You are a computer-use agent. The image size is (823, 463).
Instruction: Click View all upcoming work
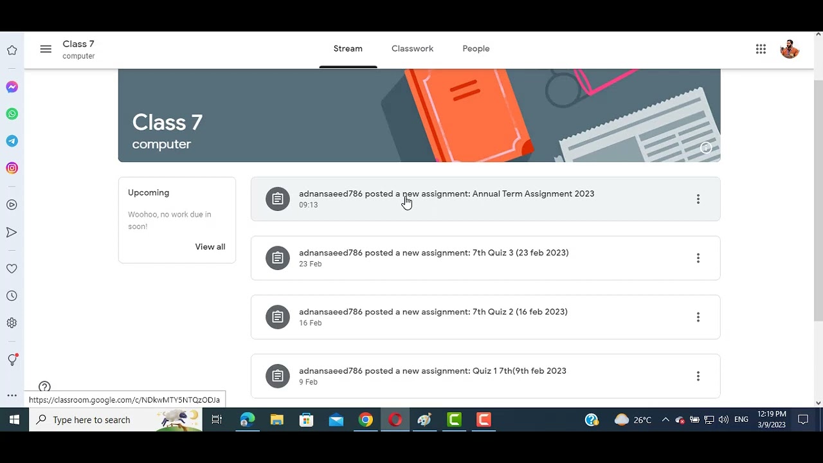[x=210, y=247]
